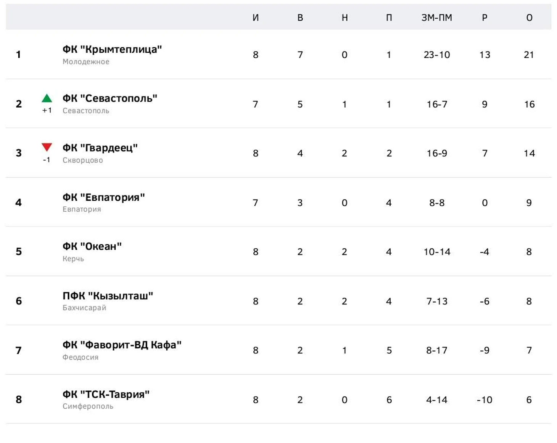
Task: Open the ФК "ТСК-Таврия" team page
Action: pyautogui.click(x=106, y=394)
